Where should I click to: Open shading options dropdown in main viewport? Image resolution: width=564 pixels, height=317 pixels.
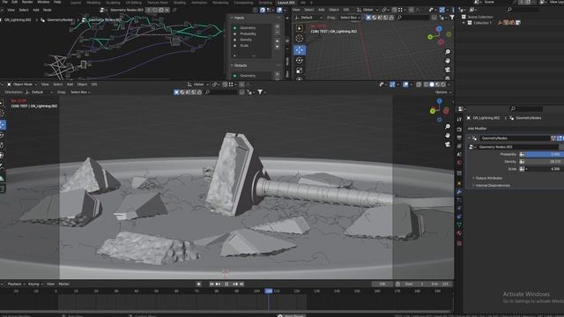click(x=449, y=85)
